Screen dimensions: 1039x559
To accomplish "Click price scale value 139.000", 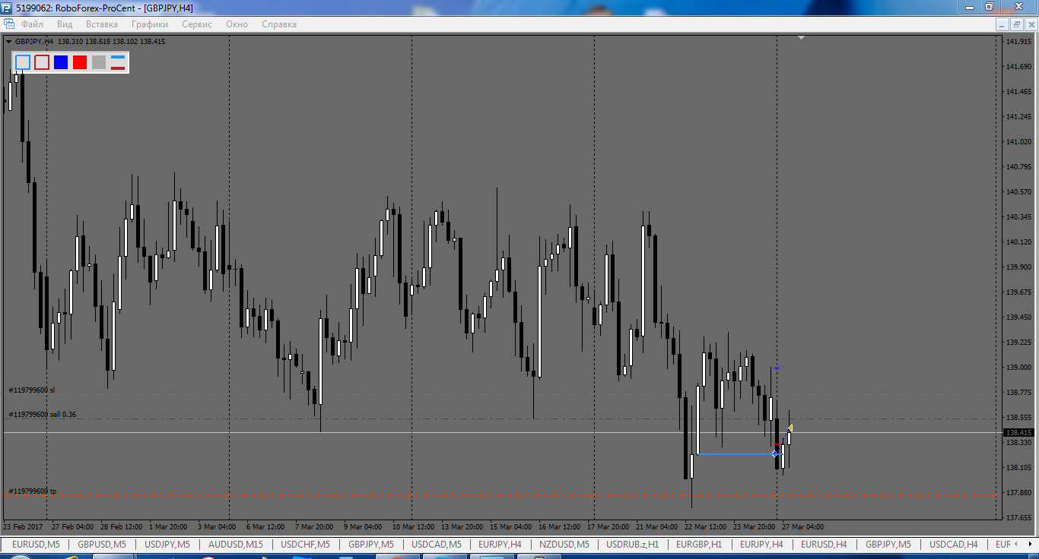I will [x=1018, y=368].
